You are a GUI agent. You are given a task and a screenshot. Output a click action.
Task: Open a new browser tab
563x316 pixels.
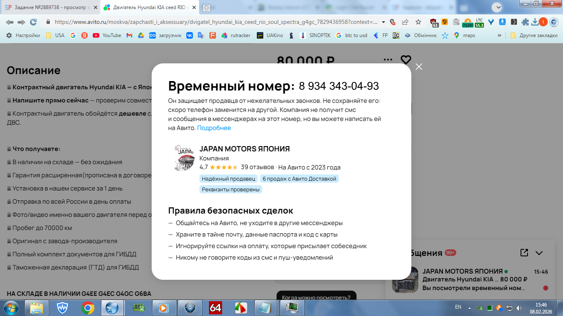[x=206, y=7]
